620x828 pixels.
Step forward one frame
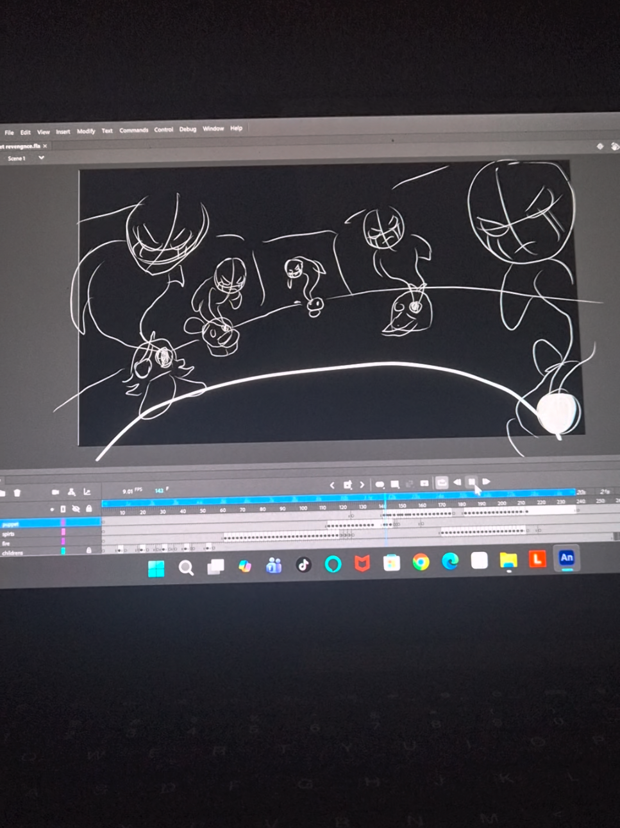(487, 481)
